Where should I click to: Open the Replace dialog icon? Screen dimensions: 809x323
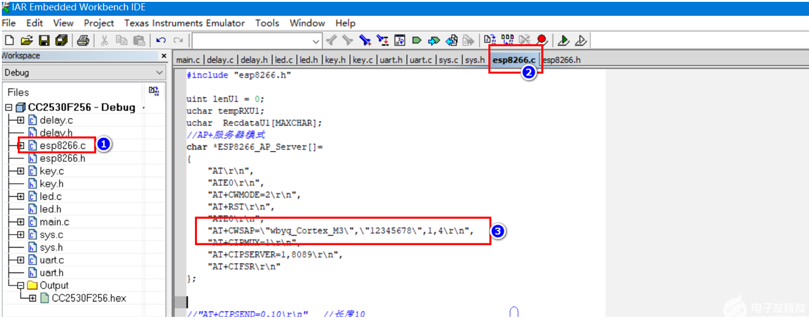click(x=383, y=40)
